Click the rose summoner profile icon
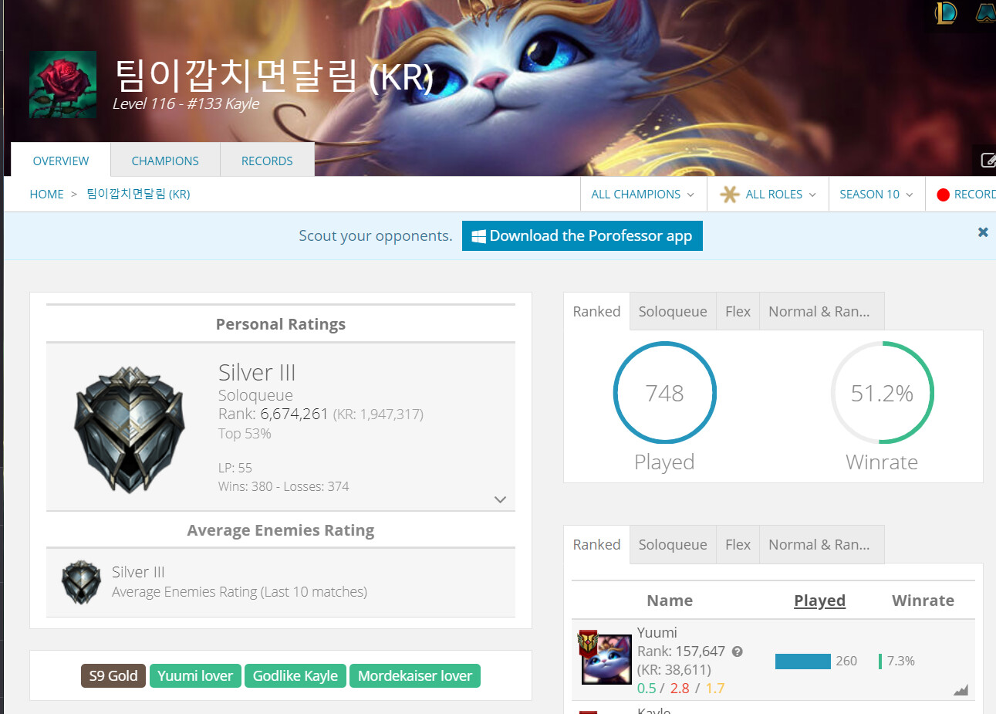The width and height of the screenshot is (996, 714). 63,85
